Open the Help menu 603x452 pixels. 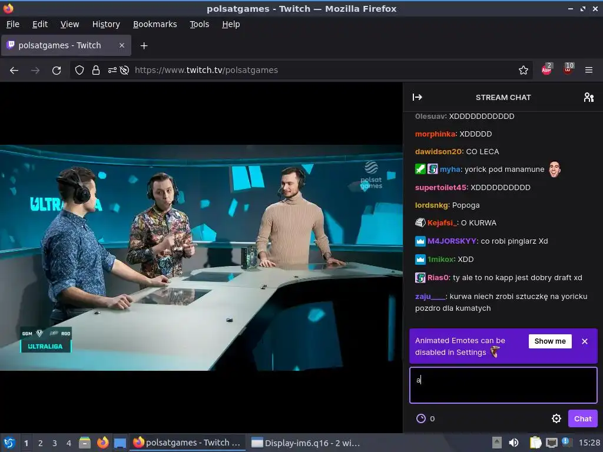231,24
